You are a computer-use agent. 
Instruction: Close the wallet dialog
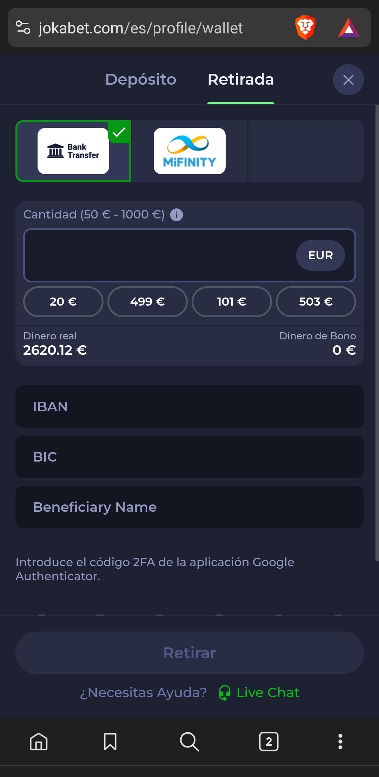click(x=348, y=80)
